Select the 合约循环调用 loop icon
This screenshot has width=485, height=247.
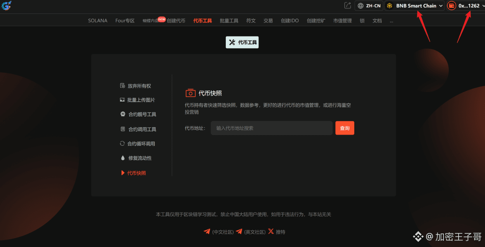[x=122, y=143]
